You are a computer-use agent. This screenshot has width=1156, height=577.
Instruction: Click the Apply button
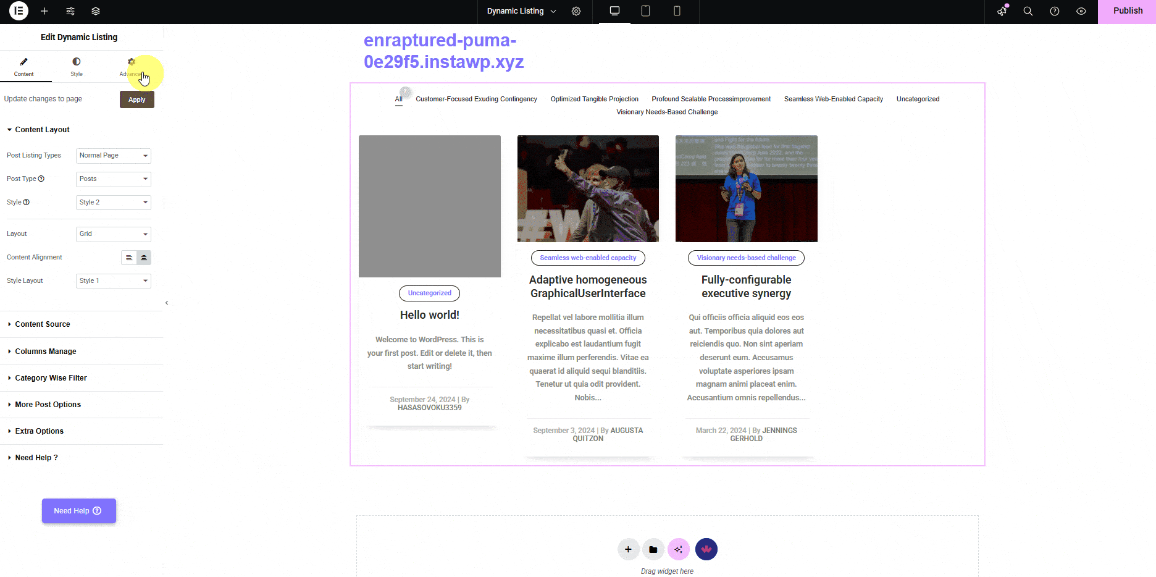tap(136, 99)
